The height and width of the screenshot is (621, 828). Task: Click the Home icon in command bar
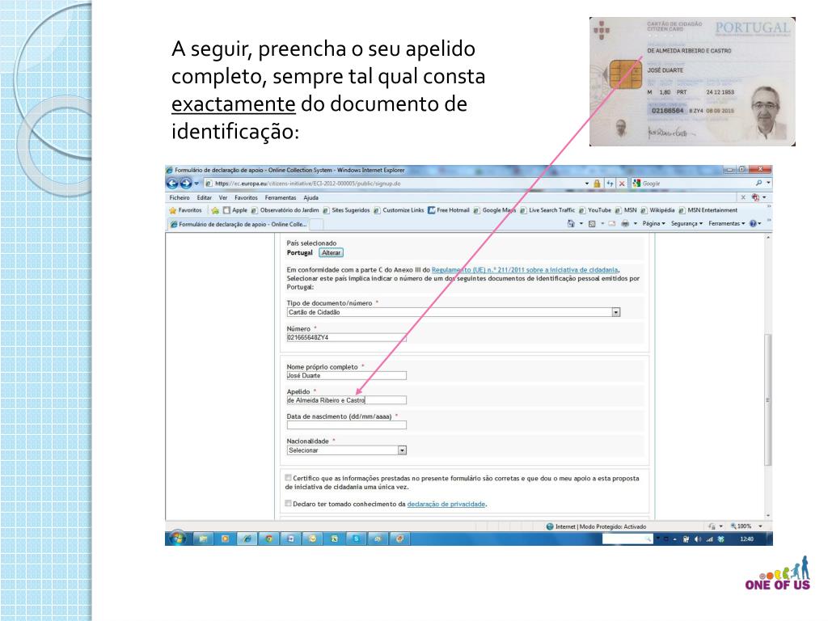pyautogui.click(x=570, y=223)
